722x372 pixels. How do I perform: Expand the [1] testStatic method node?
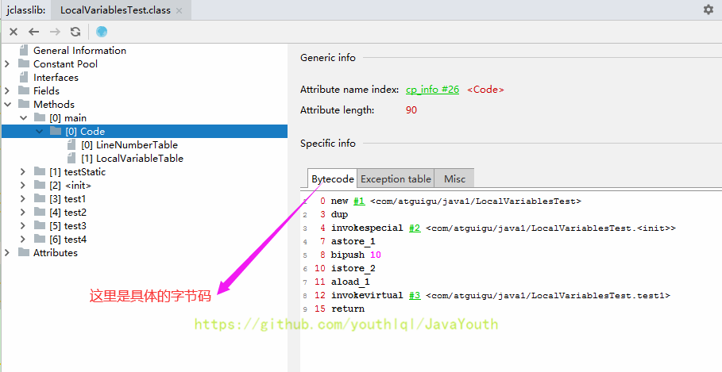point(24,172)
